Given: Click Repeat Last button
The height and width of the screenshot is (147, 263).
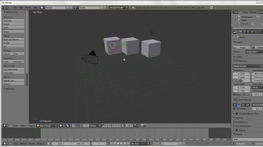Looking at the screenshot, I should (x=14, y=80).
